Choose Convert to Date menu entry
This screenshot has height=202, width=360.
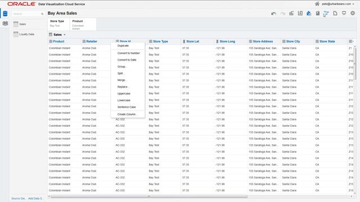tap(128, 60)
